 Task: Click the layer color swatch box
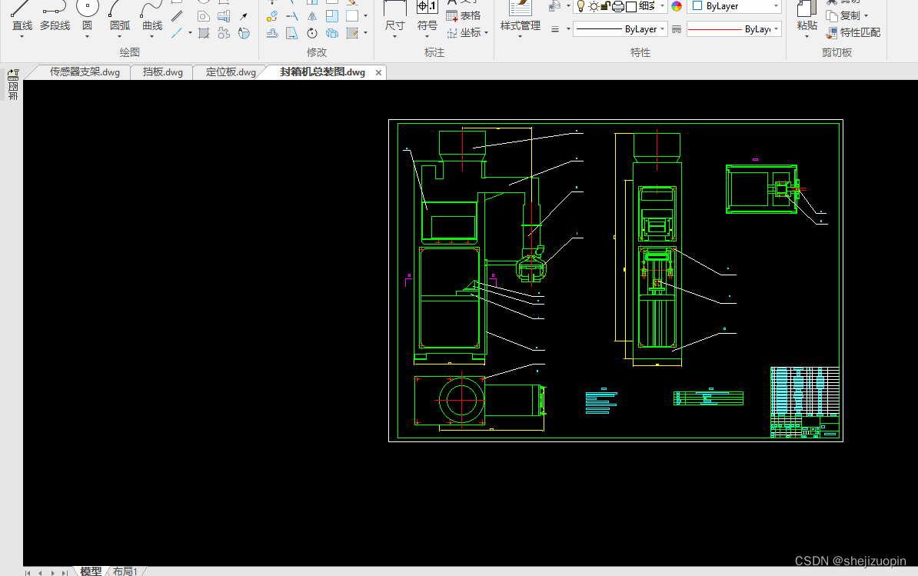click(631, 6)
